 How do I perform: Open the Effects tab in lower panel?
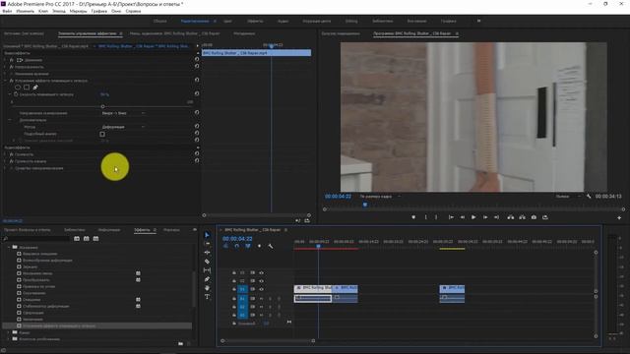coord(142,230)
